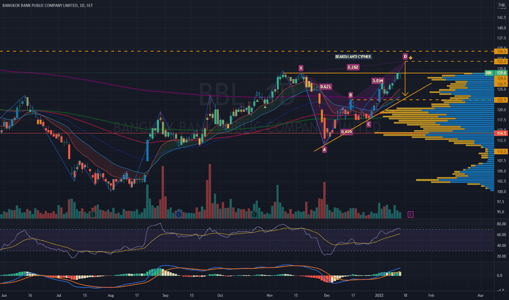Click the orange 110.0 price label
This screenshot has width=509, height=300.
(501, 152)
